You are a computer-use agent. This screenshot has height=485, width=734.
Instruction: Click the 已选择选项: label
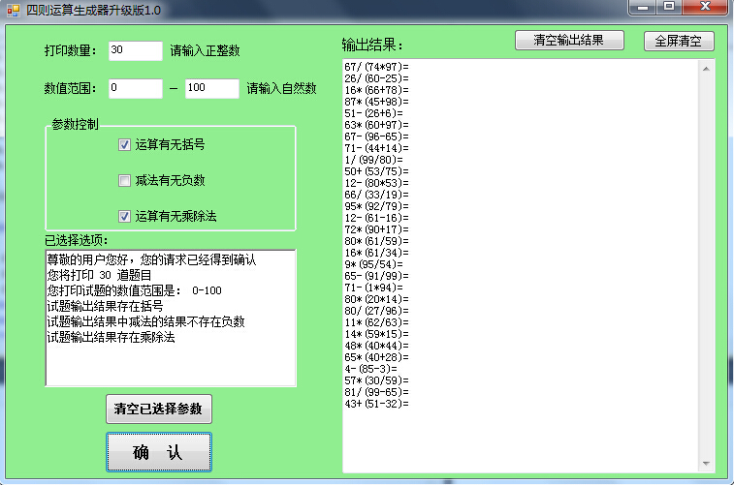(x=77, y=240)
